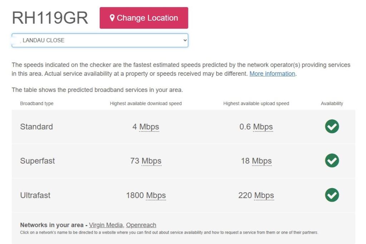366x244 pixels.
Task: Click the Superfast availability green checkmark icon
Action: tap(332, 161)
